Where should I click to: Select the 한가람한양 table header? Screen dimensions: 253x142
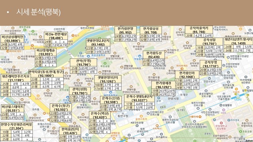125,30
